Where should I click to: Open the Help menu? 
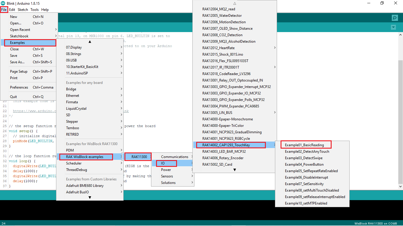pyautogui.click(x=45, y=10)
